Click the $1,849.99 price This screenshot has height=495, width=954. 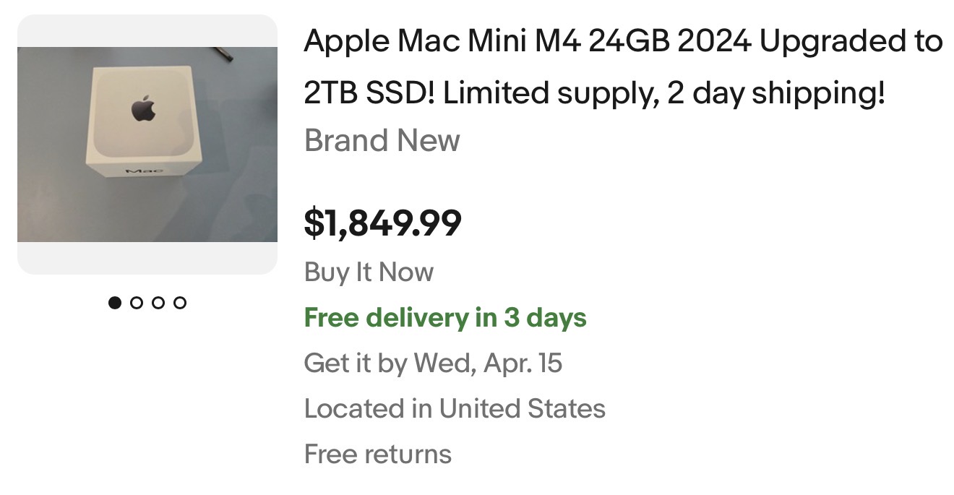tap(382, 223)
